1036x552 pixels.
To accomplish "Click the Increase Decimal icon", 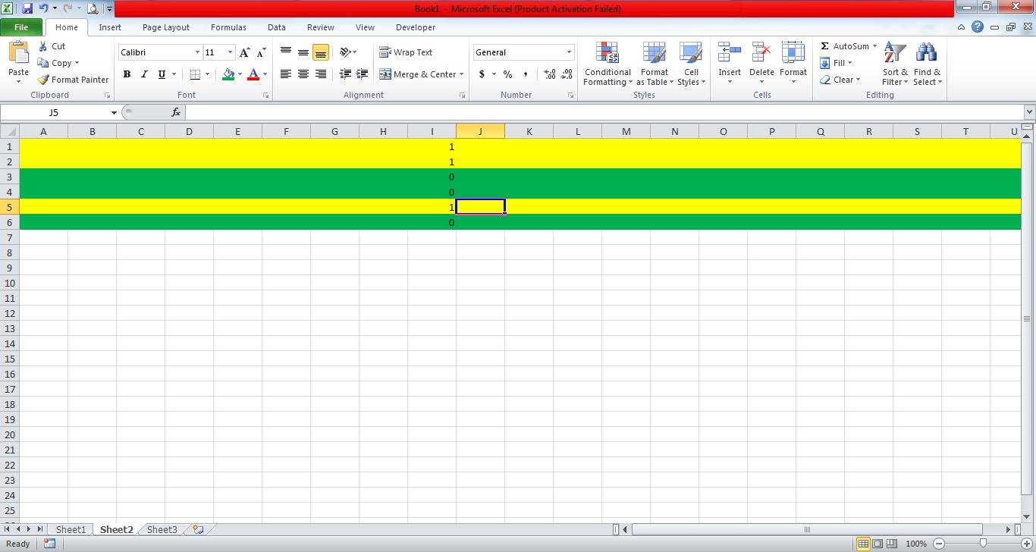I will [549, 74].
